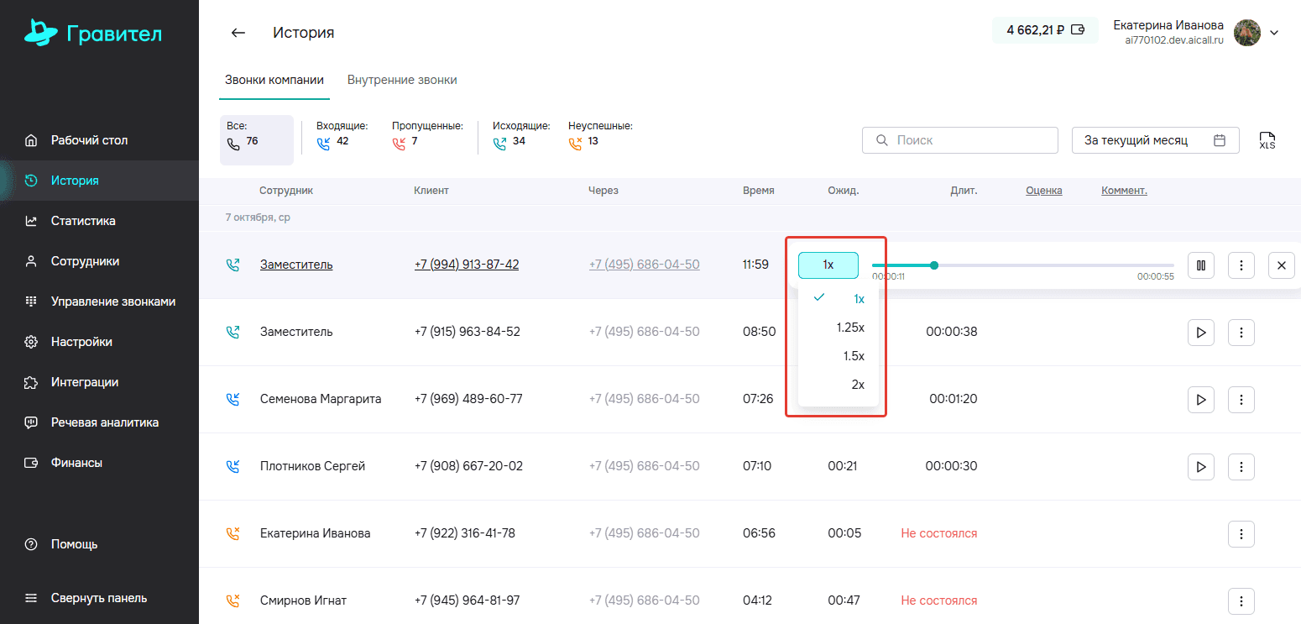Switch to Звонки компании tab
1301x624 pixels.
click(x=274, y=81)
